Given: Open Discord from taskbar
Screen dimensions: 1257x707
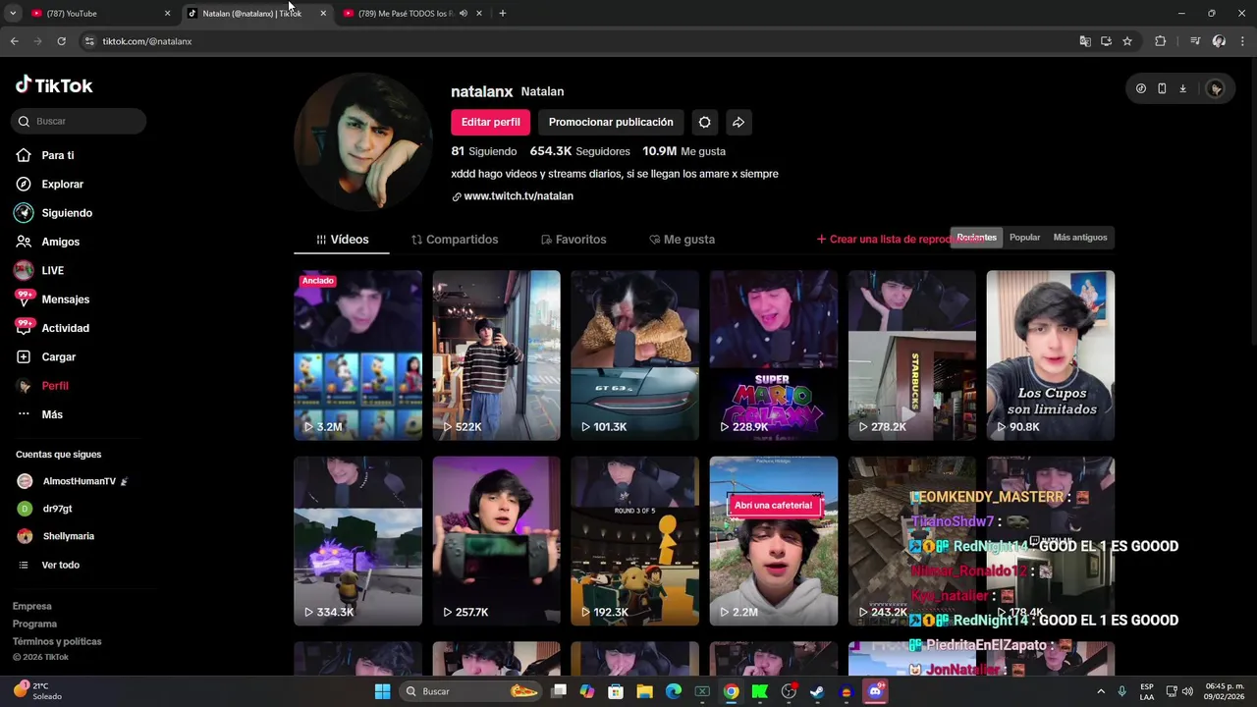Looking at the screenshot, I should 875,691.
